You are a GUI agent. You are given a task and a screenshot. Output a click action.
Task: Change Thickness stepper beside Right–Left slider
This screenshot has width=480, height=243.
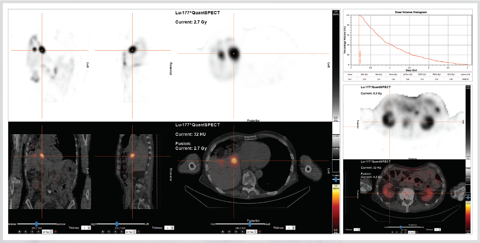169,228
